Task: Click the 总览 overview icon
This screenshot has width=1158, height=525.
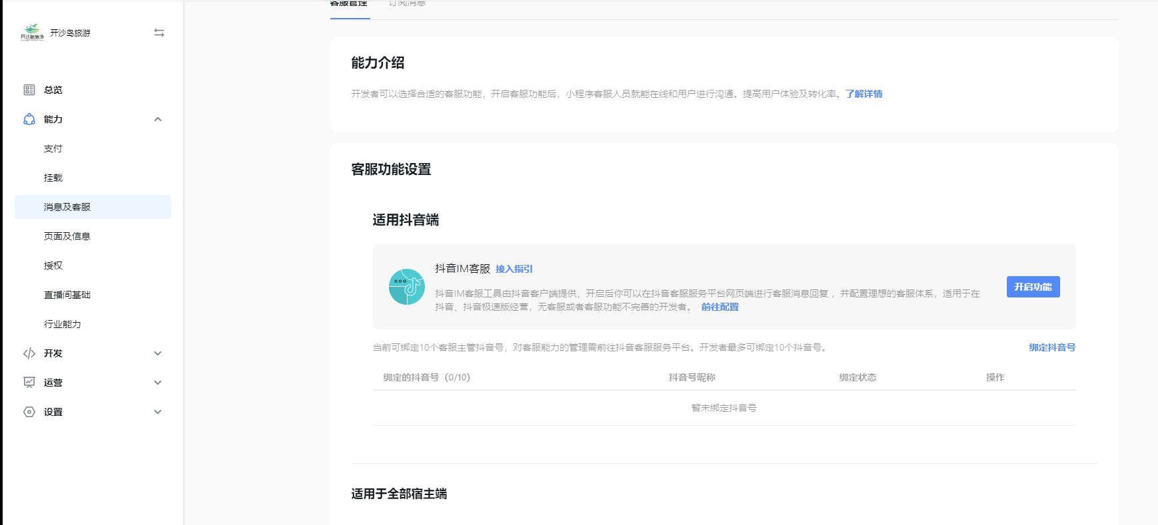Action: pyautogui.click(x=29, y=90)
